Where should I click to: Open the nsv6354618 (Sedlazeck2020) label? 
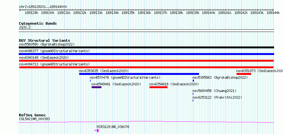[174, 84]
